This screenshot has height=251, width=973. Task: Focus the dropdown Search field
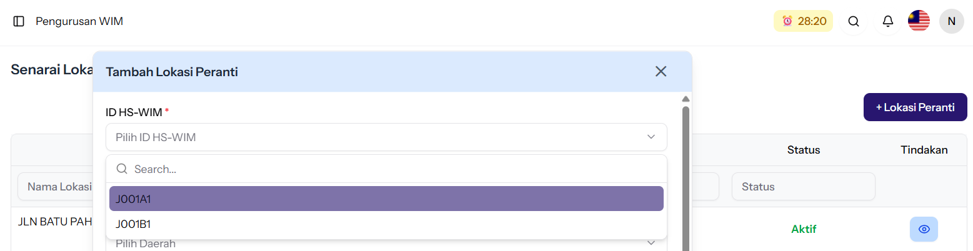tap(394, 169)
